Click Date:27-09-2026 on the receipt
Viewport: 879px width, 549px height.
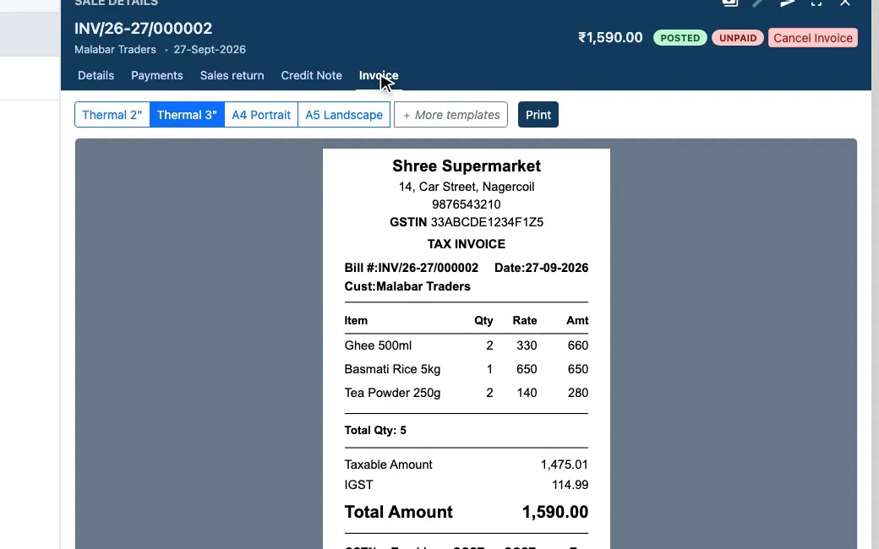pyautogui.click(x=542, y=268)
